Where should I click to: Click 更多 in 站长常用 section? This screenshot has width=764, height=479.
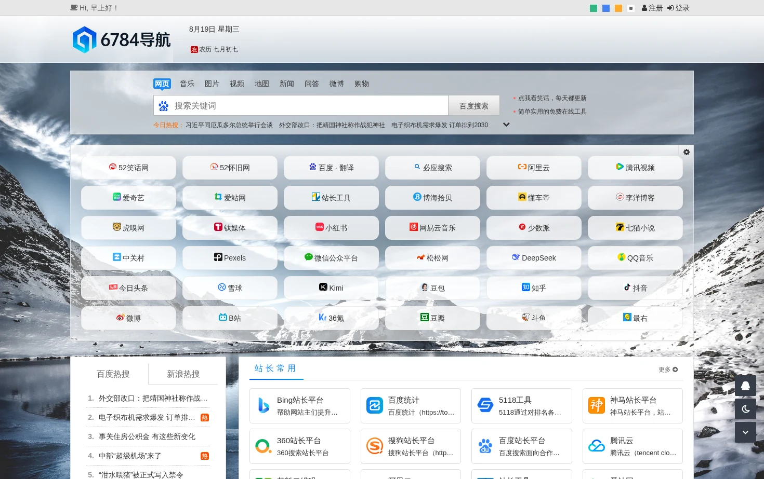click(668, 369)
